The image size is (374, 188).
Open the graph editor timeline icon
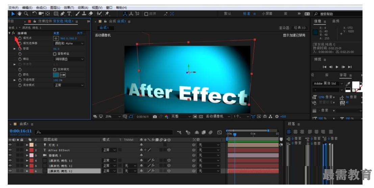pos(220,132)
